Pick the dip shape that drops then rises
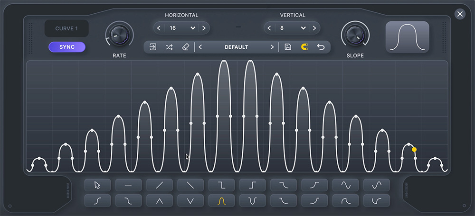 click(x=377, y=200)
